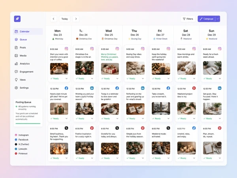Expand the Sun 9:00 AM post chevron

pos(220,78)
